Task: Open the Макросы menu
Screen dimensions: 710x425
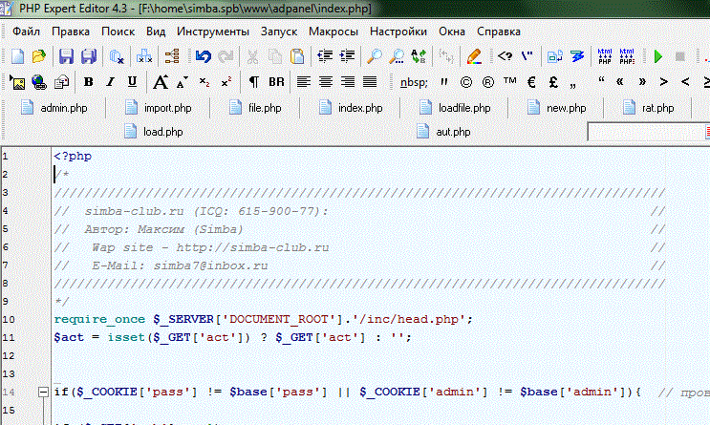Action: click(x=334, y=31)
